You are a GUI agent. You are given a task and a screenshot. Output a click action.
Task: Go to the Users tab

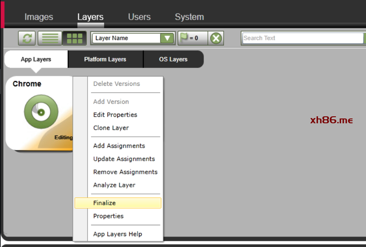coord(139,17)
